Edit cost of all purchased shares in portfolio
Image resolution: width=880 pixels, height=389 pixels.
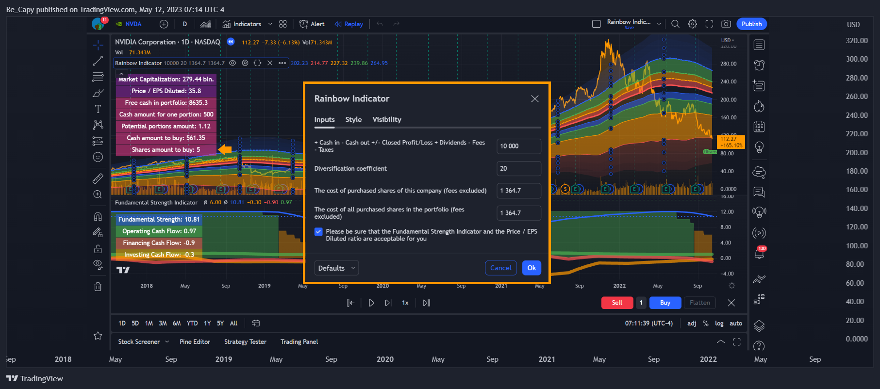519,213
